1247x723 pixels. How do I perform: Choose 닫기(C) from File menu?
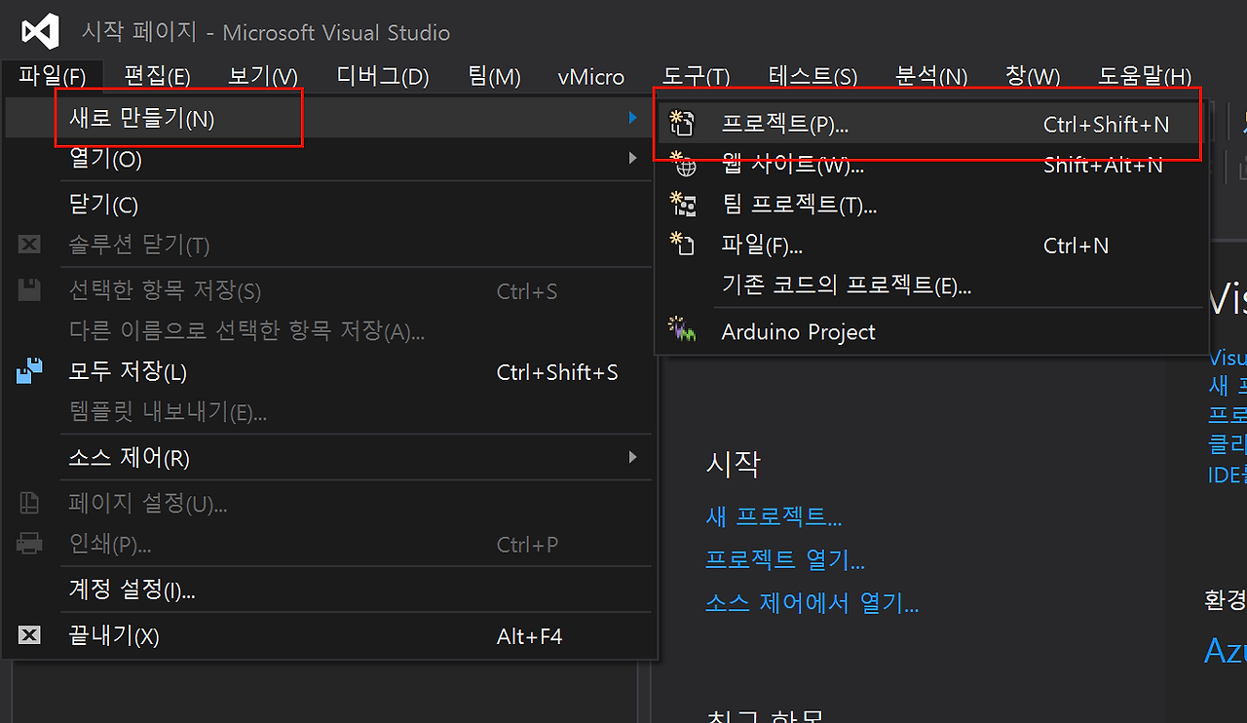[329, 205]
